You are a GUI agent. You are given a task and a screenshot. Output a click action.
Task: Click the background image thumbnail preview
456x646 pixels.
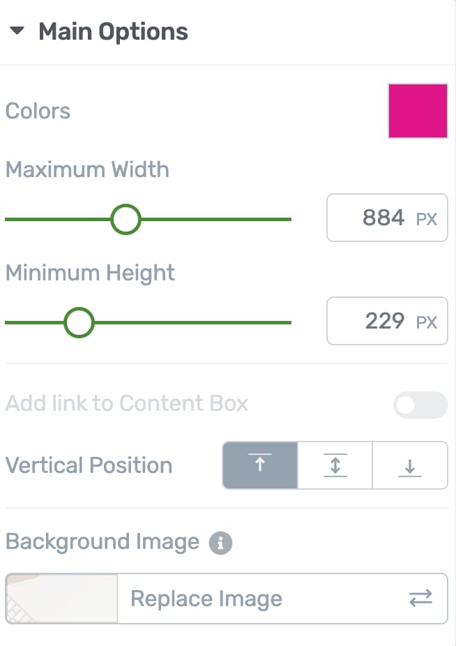coord(61,599)
